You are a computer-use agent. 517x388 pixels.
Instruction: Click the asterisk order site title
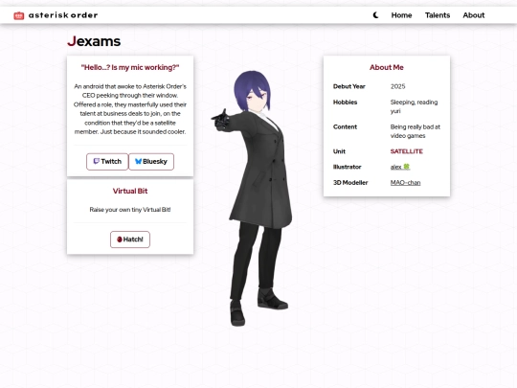coord(63,15)
